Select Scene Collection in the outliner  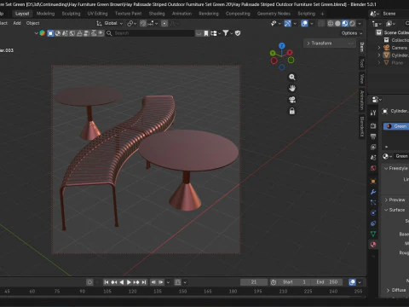point(393,32)
